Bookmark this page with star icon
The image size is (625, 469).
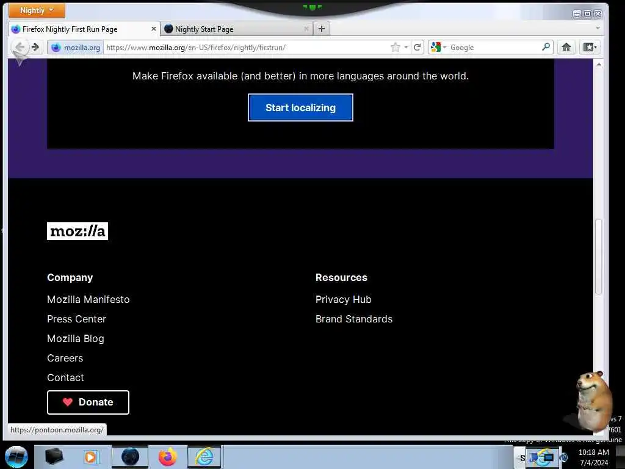click(x=395, y=48)
